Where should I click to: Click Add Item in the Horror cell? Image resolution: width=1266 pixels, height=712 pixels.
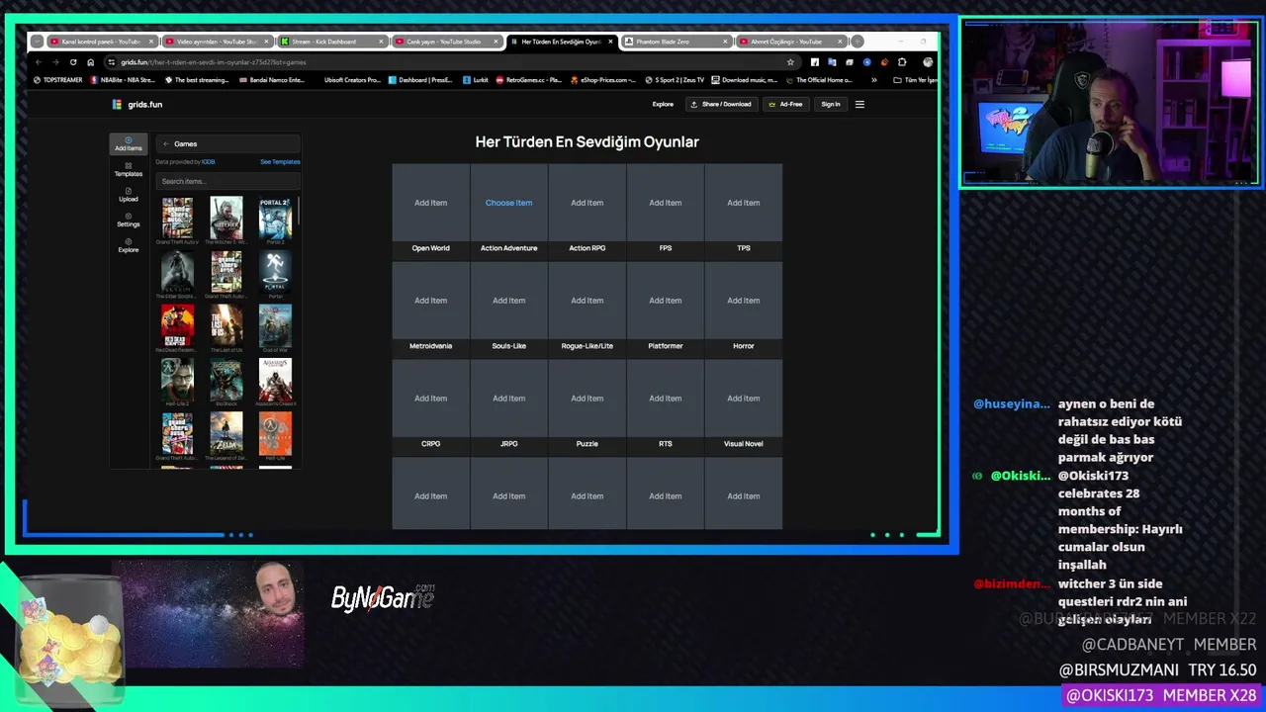(x=744, y=301)
